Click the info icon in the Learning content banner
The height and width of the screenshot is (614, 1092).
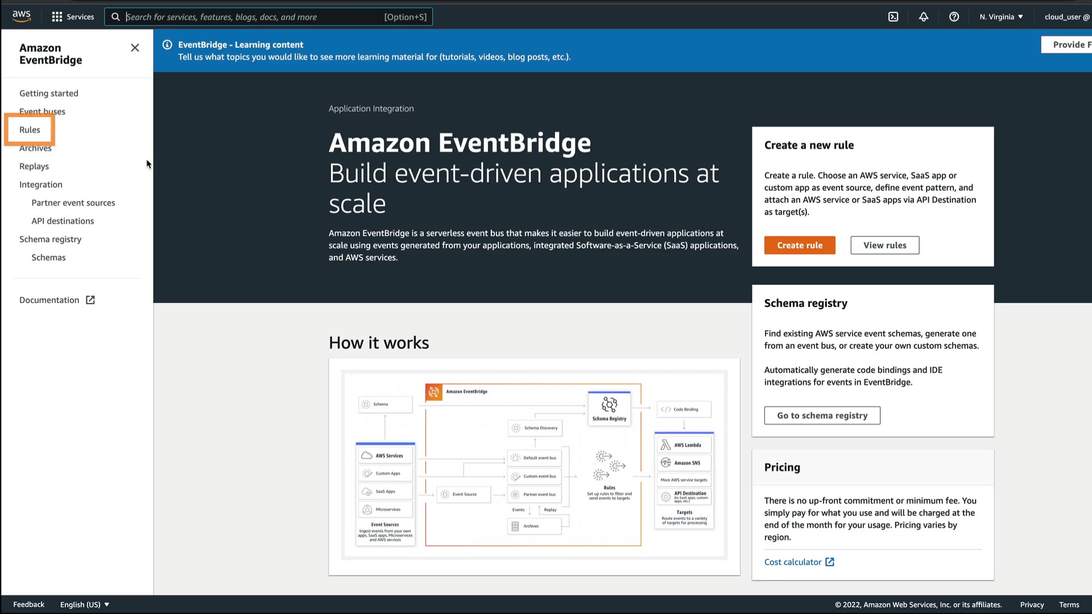167,45
